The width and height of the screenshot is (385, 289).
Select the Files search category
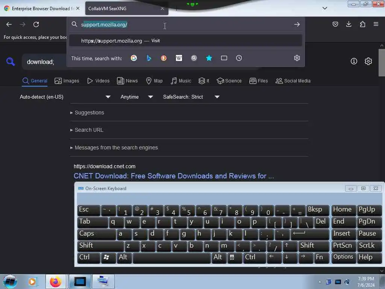[258, 81]
